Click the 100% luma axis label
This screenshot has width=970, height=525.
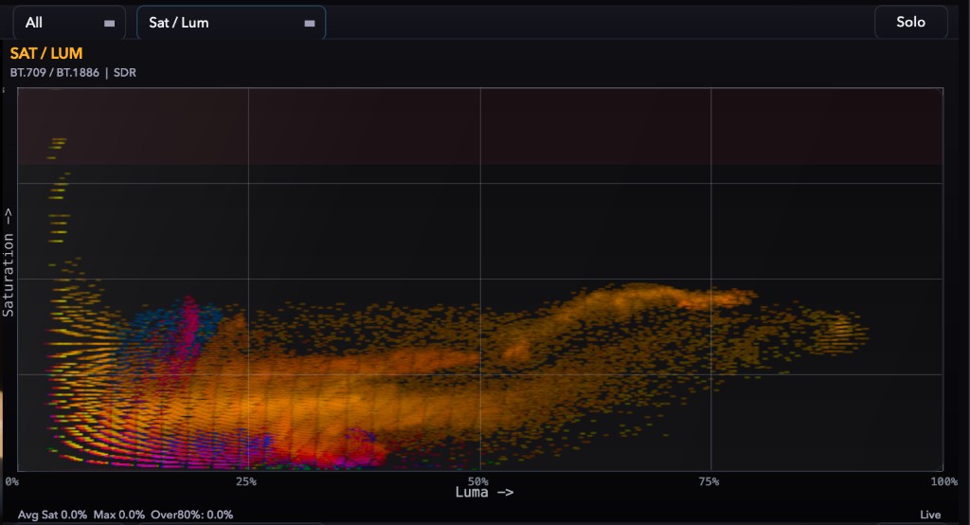coord(944,481)
